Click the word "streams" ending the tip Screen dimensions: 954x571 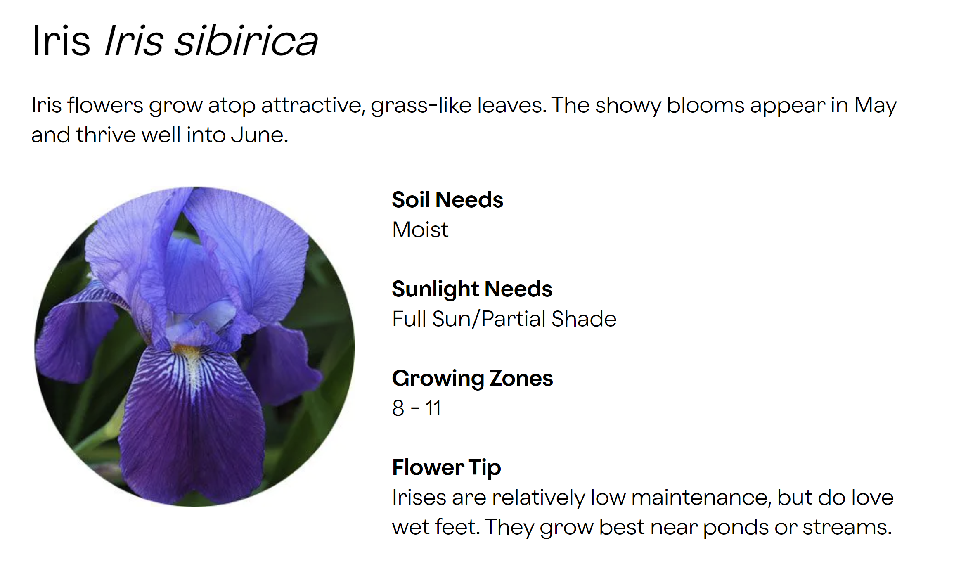846,527
